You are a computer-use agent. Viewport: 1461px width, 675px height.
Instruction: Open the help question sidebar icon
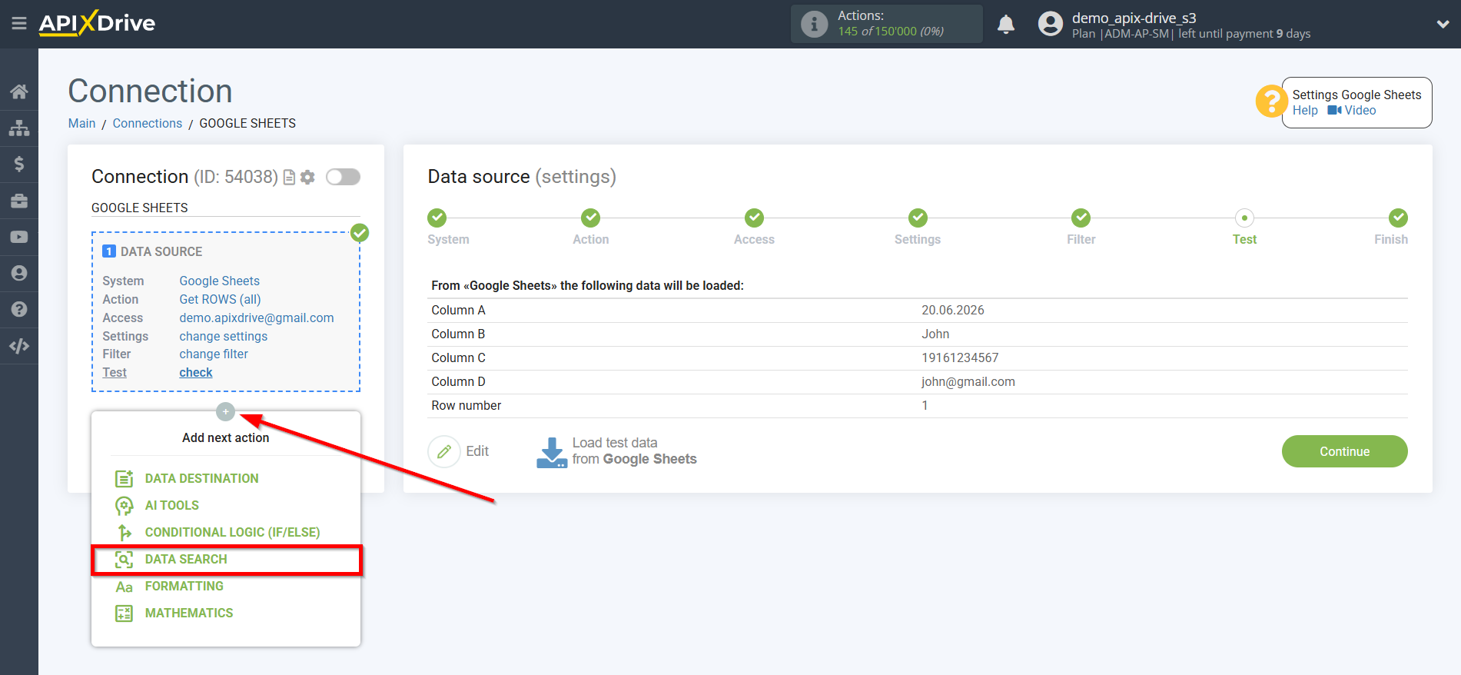[x=19, y=309]
